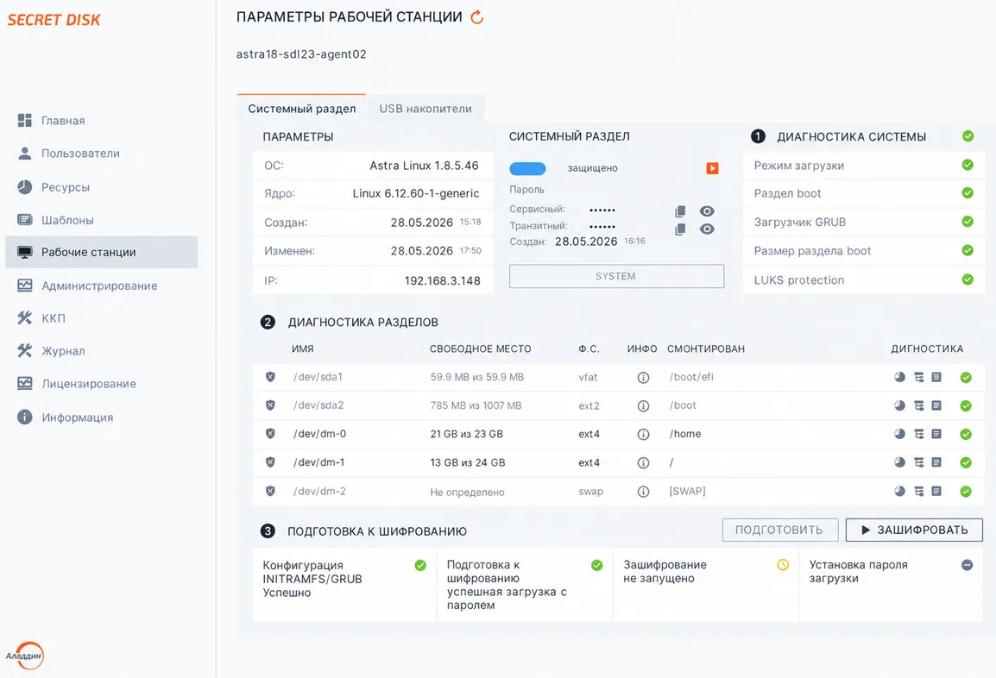Select the Системный раздел tab
This screenshot has width=996, height=678.
point(302,109)
